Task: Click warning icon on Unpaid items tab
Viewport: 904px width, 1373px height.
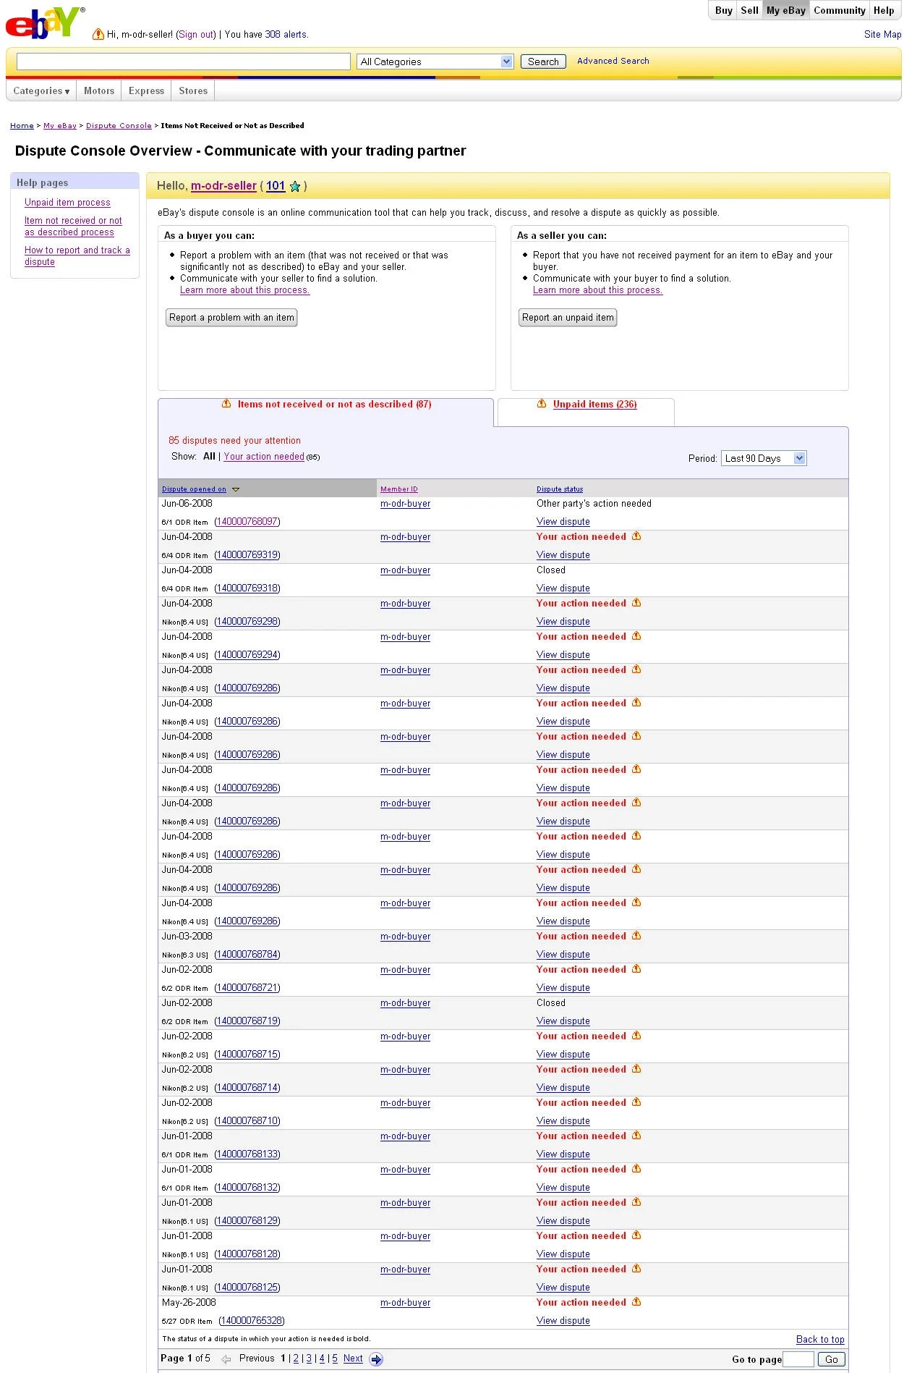Action: click(542, 404)
